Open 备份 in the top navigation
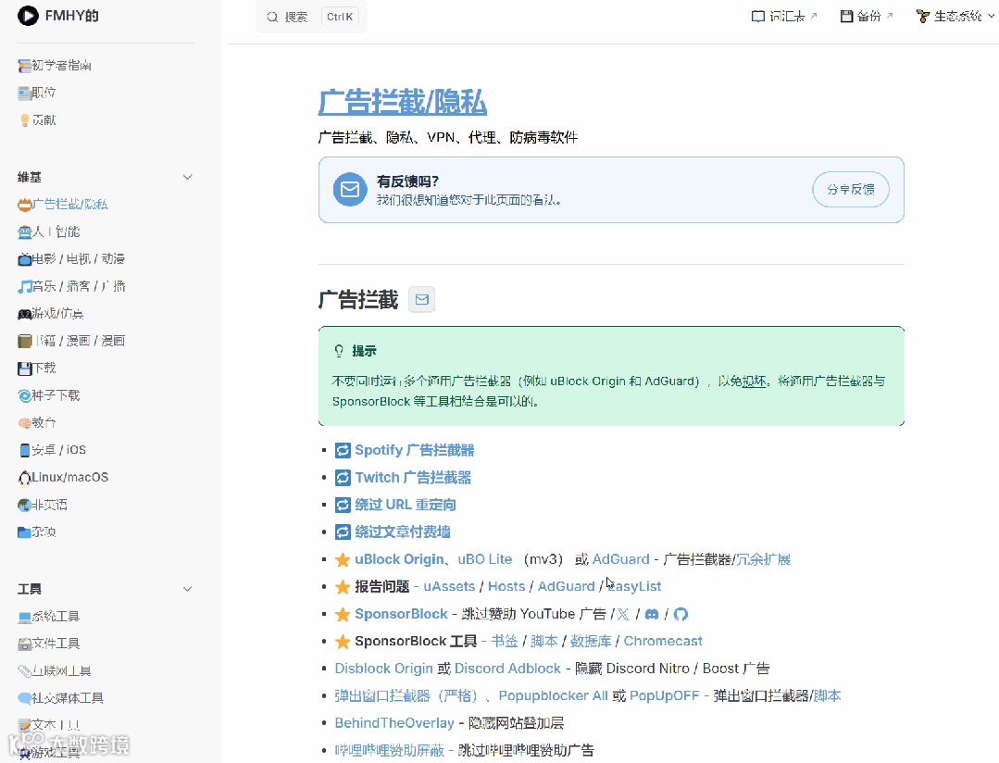 867,17
